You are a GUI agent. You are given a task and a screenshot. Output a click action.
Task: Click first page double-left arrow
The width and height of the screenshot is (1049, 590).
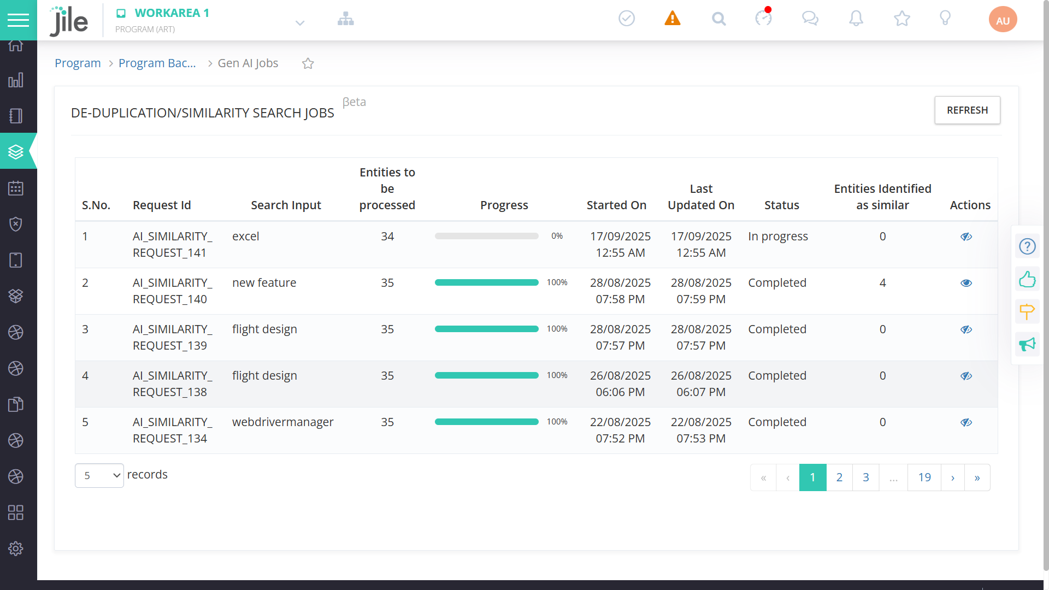point(763,477)
